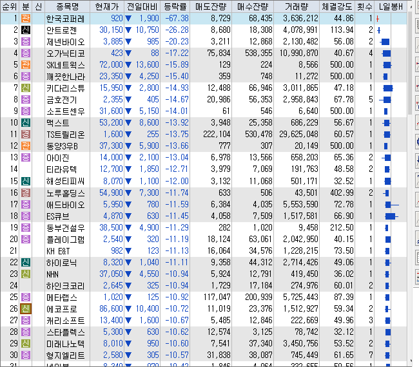The height and width of the screenshot is (367, 419).
Task: Click the daily candle chart for 제넨바이오
Action: [385, 42]
